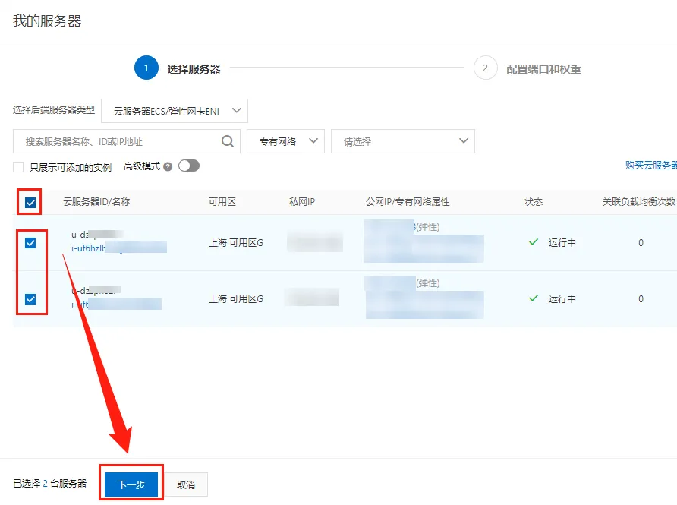Click step 2 circle 配置端口和权重
Image resolution: width=677 pixels, height=505 pixels.
pos(485,68)
